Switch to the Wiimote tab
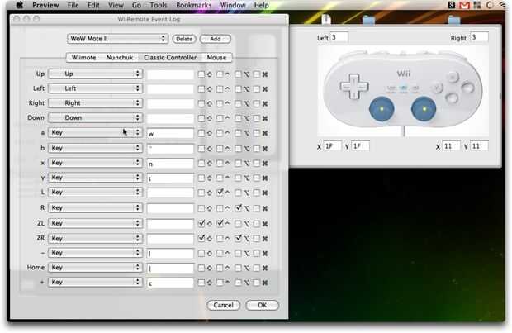The width and height of the screenshot is (512, 333). (83, 58)
